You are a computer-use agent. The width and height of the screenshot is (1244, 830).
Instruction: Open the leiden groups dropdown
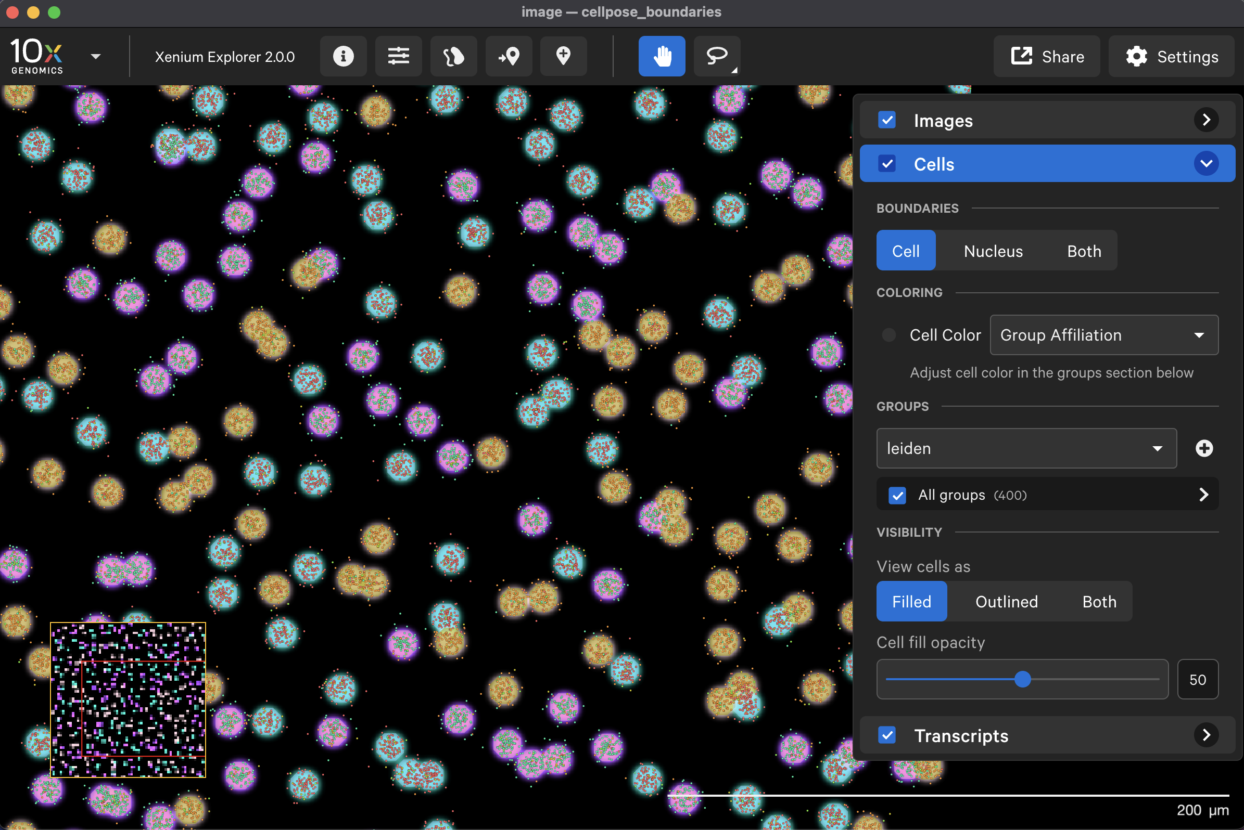click(1026, 448)
